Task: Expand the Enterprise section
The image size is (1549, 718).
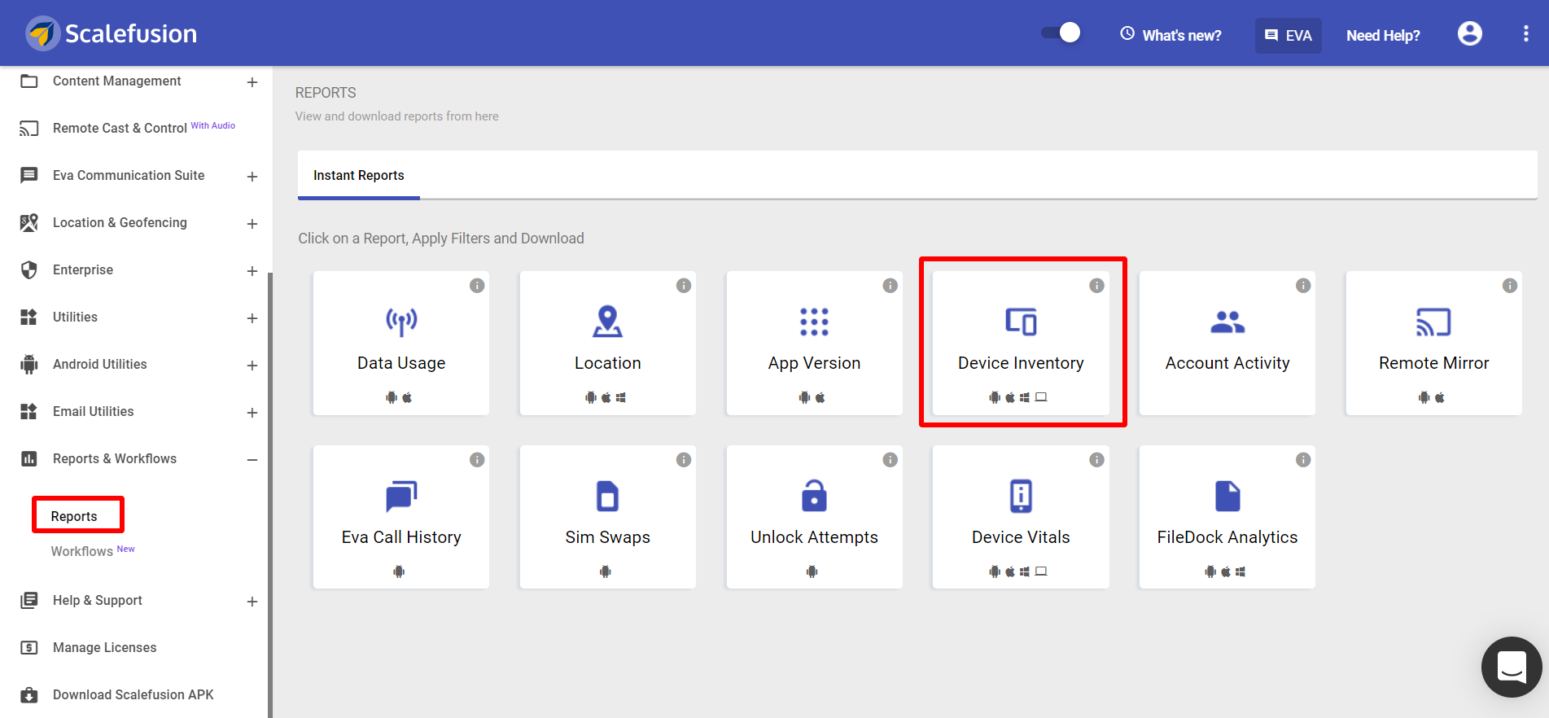Action: [x=252, y=271]
